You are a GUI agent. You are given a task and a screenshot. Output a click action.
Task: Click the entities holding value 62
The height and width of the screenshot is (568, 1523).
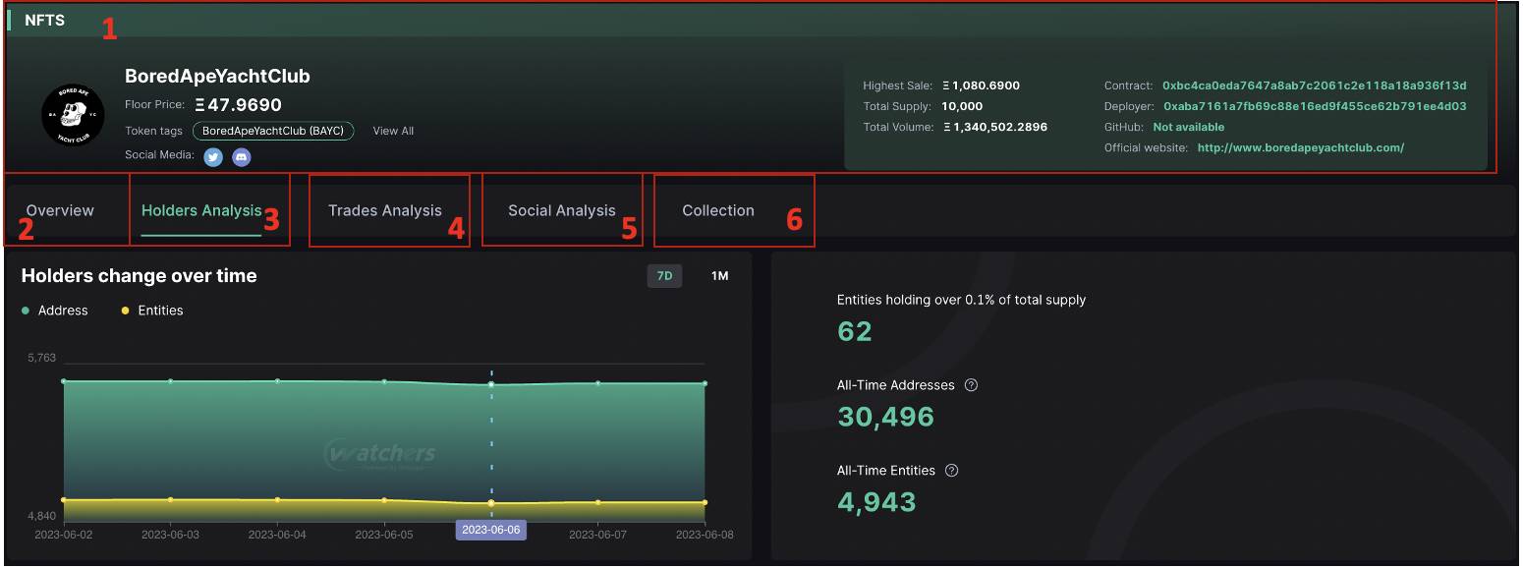tap(855, 331)
